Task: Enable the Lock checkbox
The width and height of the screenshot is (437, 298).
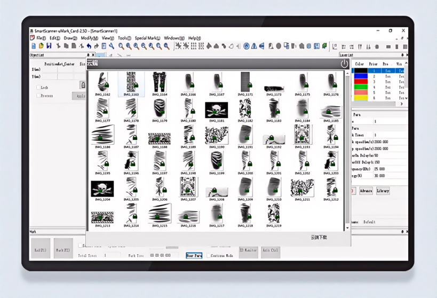Action: 38,87
